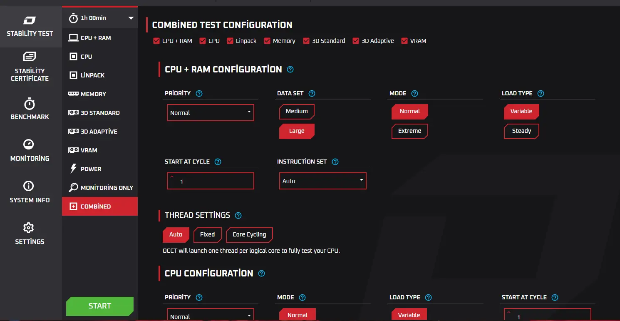Select Medium data set
This screenshot has height=321, width=620.
click(297, 111)
